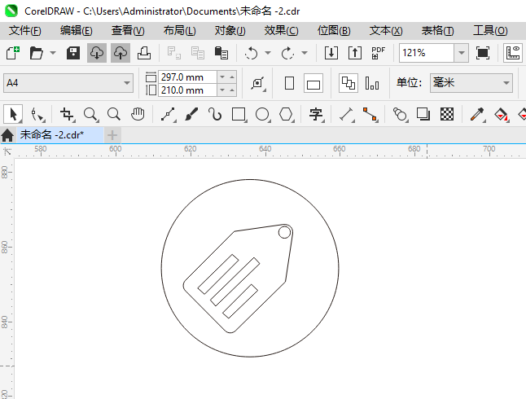526x399 pixels.
Task: Click the page width 297.0 mm field
Action: point(187,77)
